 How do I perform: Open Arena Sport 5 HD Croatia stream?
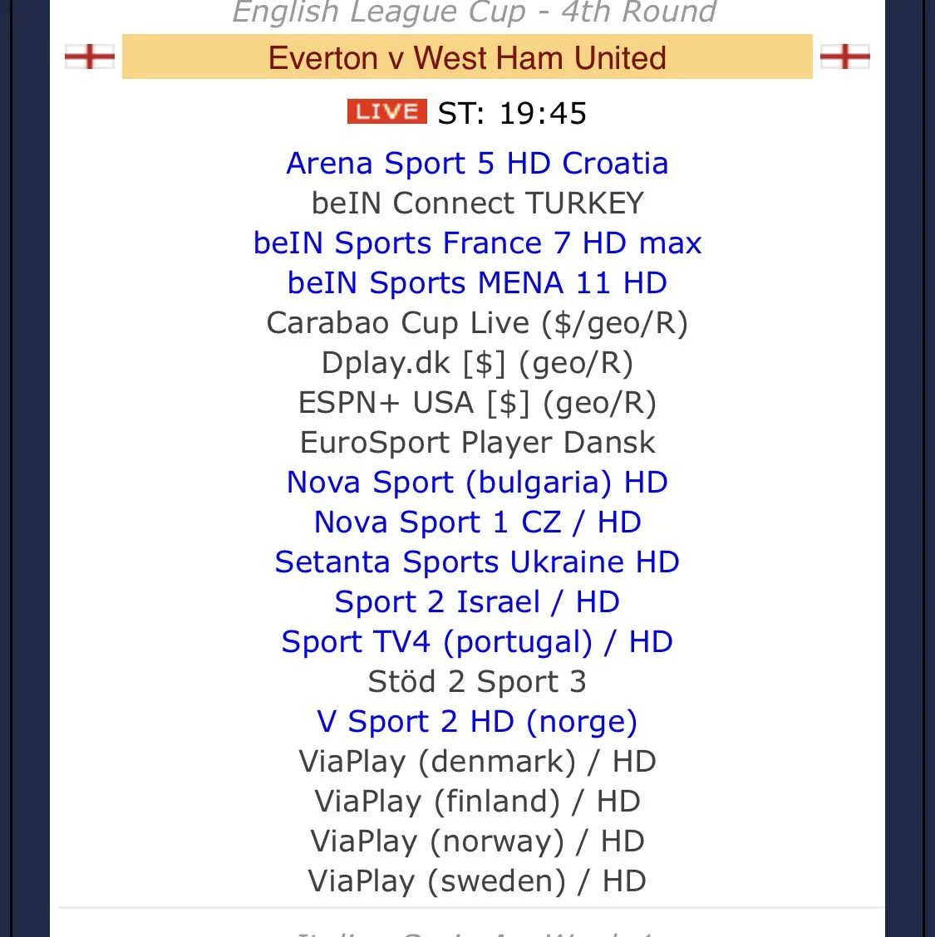pos(477,164)
